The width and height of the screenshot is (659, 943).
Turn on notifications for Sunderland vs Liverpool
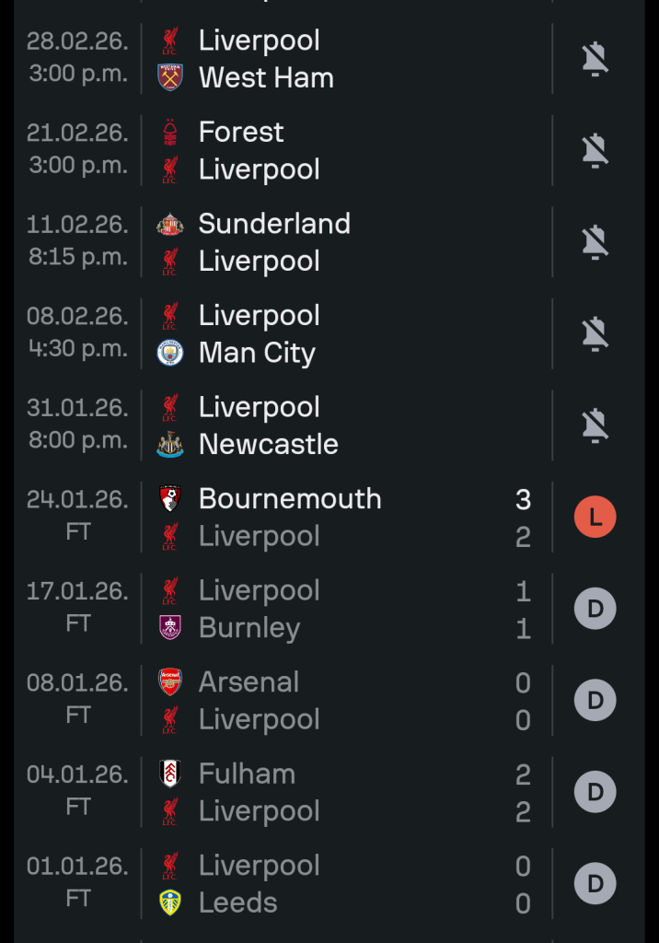(x=595, y=242)
